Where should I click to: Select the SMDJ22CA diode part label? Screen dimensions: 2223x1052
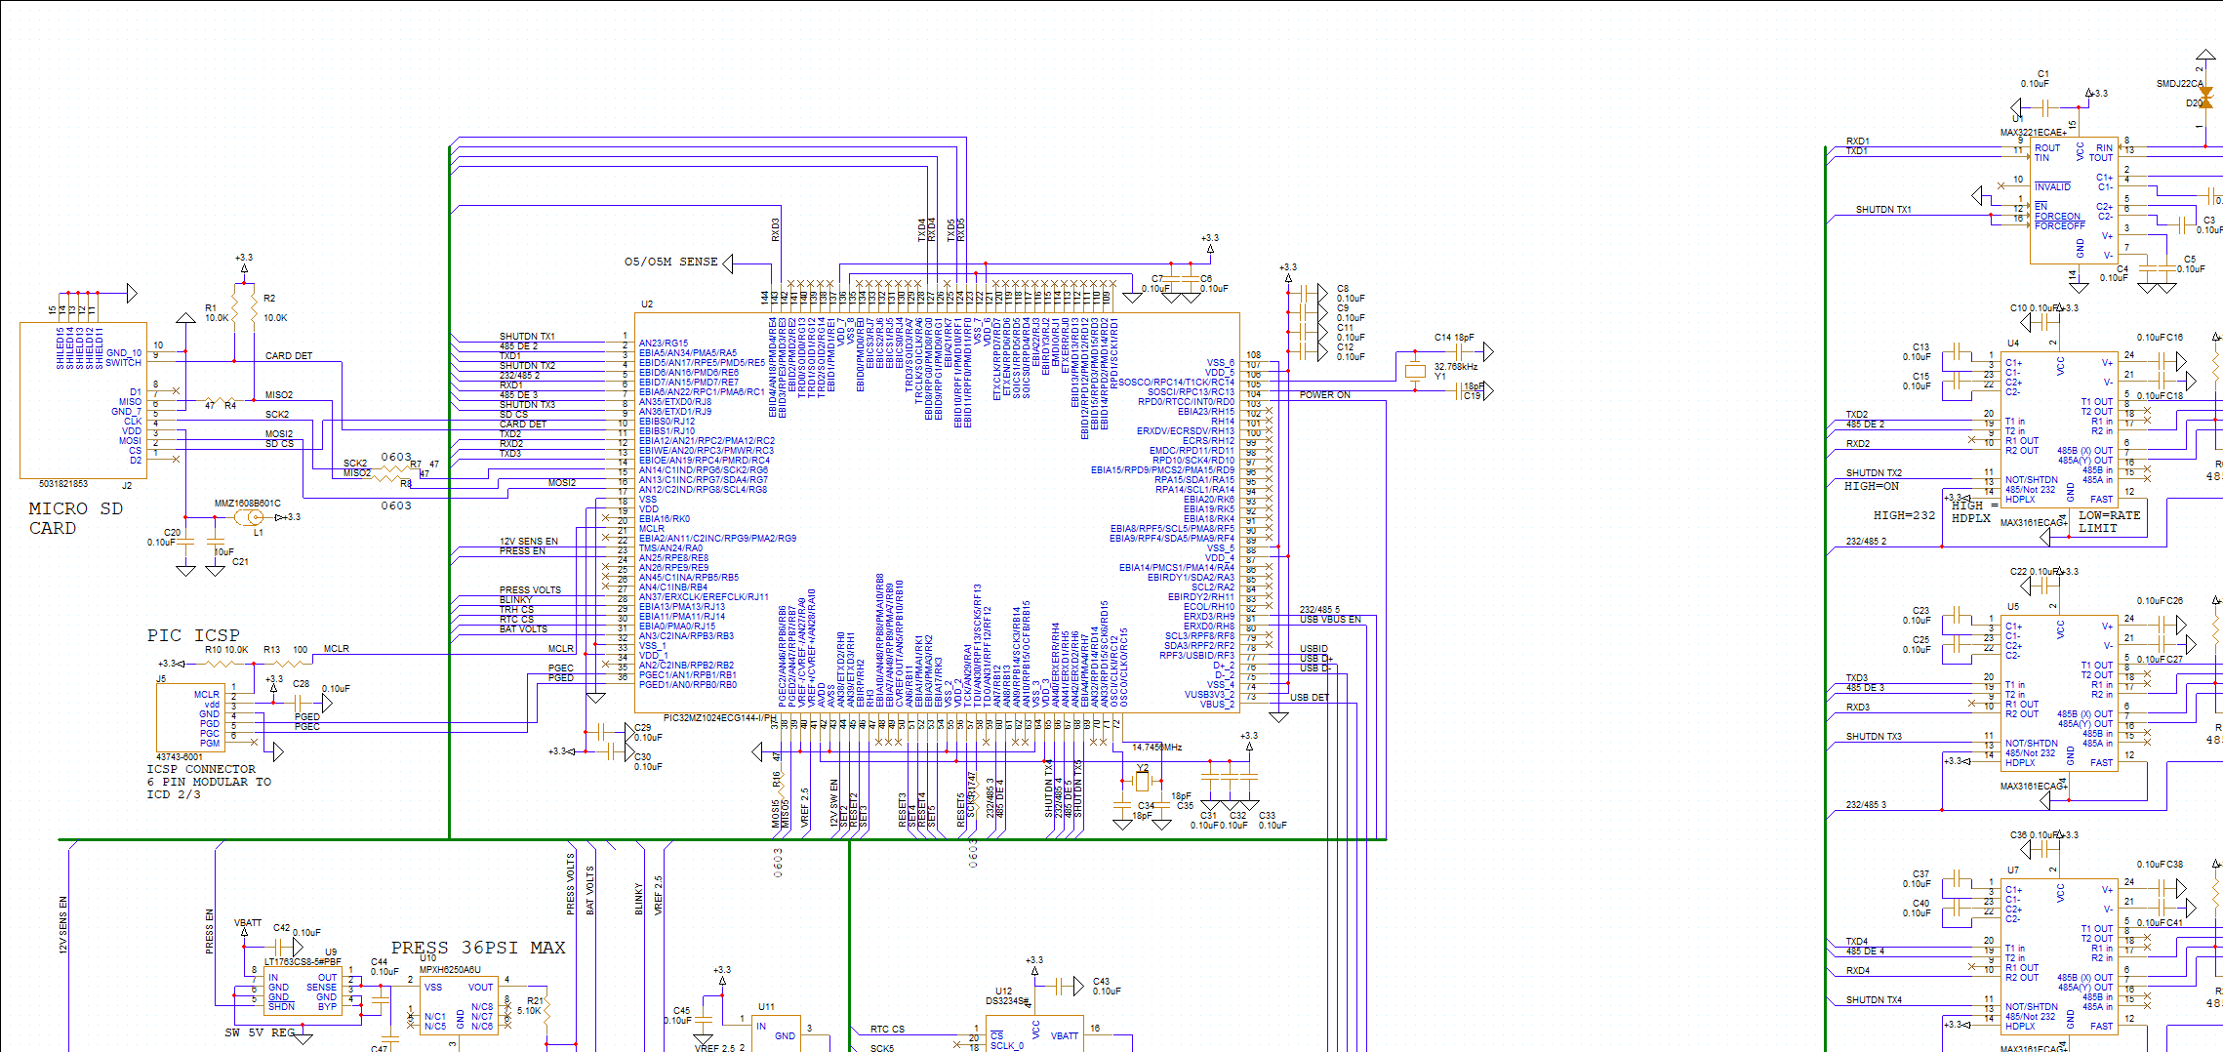(2179, 84)
